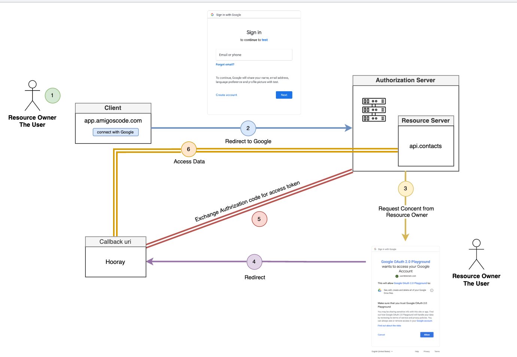Select the 'Access Data' label

(x=189, y=161)
